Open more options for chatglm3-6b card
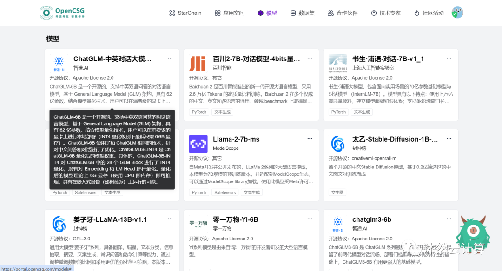The image size is (502, 271). coord(449,219)
